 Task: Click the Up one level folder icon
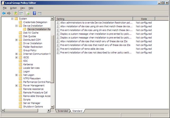point(16,13)
